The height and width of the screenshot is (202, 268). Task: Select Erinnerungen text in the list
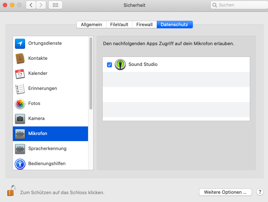coord(43,88)
